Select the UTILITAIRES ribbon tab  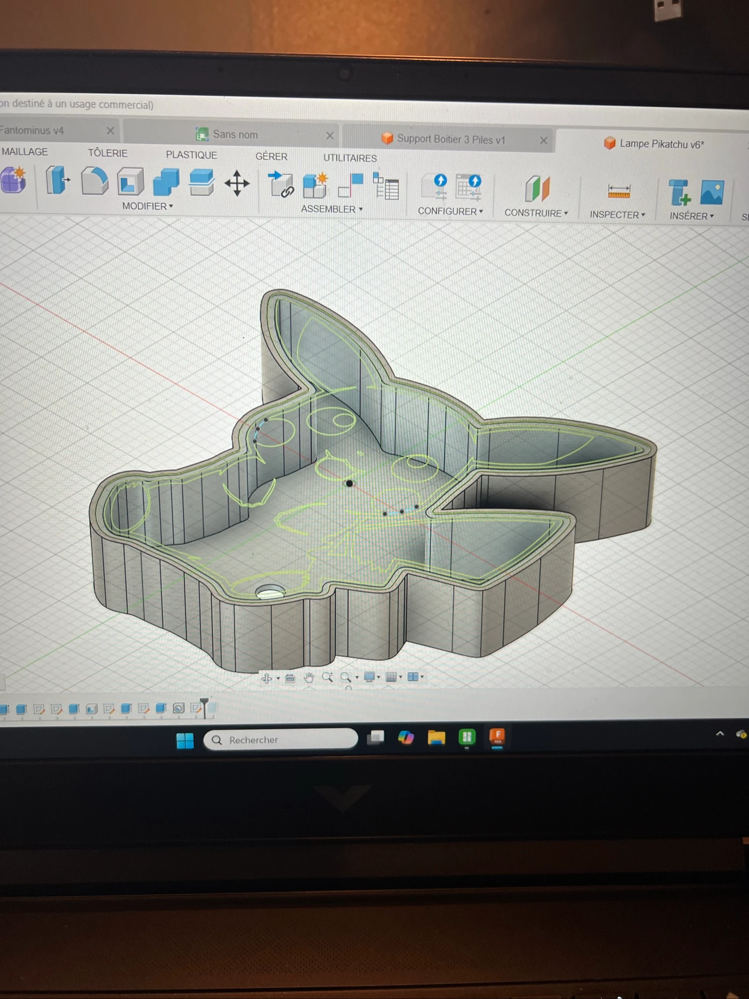(350, 158)
